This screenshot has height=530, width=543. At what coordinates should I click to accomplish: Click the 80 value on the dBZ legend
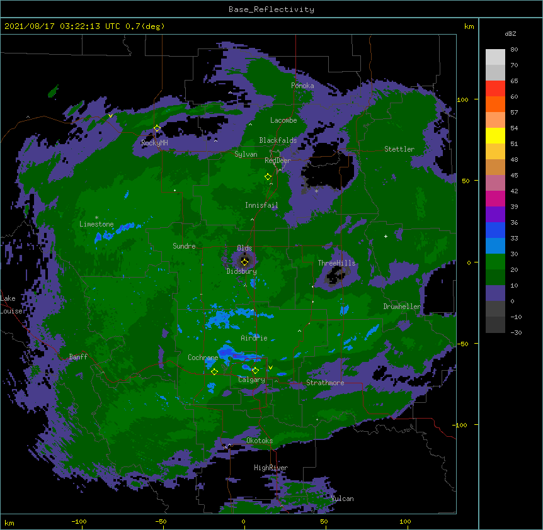tap(514, 50)
